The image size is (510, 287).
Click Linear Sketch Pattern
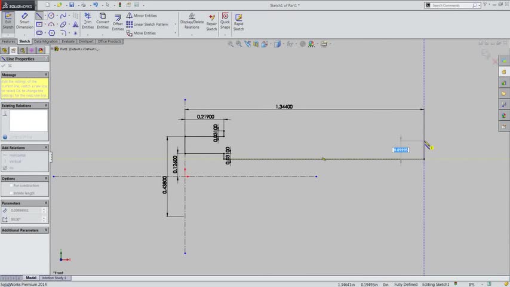pyautogui.click(x=147, y=25)
